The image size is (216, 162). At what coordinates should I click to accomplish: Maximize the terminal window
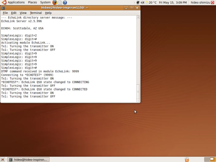[131, 8]
